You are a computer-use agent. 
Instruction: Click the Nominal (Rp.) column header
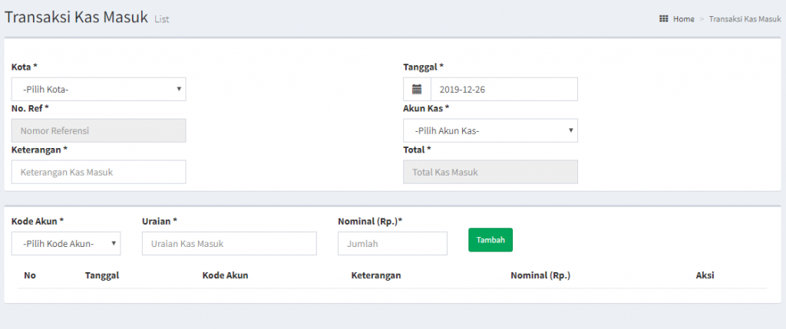coord(540,275)
